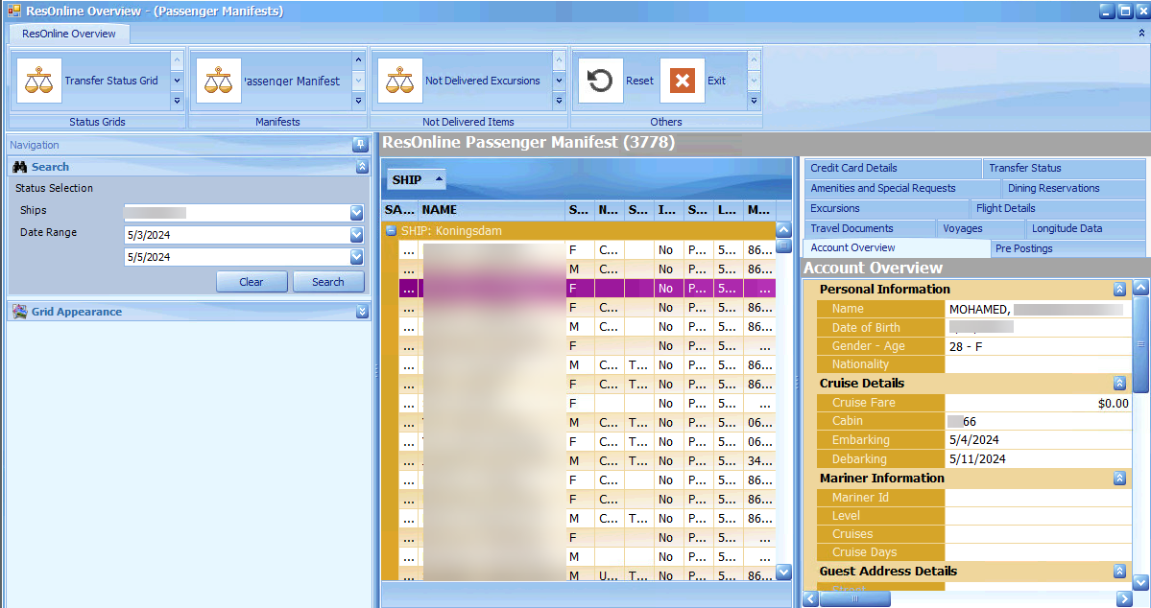Image resolution: width=1151 pixels, height=608 pixels.
Task: Open the Transfer Status Grid scales icon
Action: pyautogui.click(x=39, y=81)
